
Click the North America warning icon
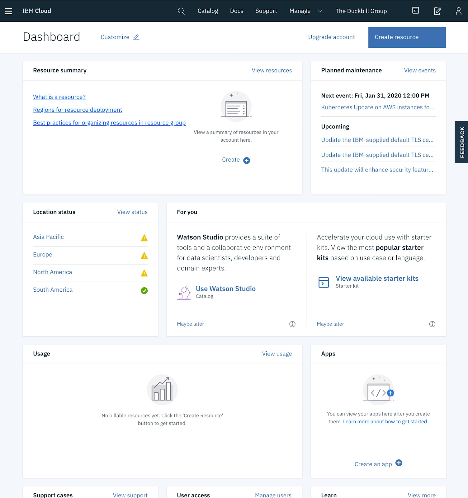144,273
